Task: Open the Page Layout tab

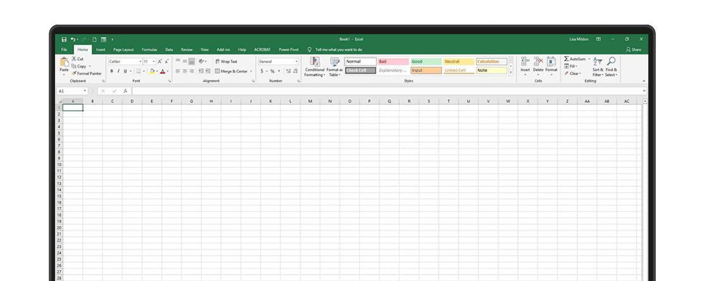Action: click(x=123, y=49)
